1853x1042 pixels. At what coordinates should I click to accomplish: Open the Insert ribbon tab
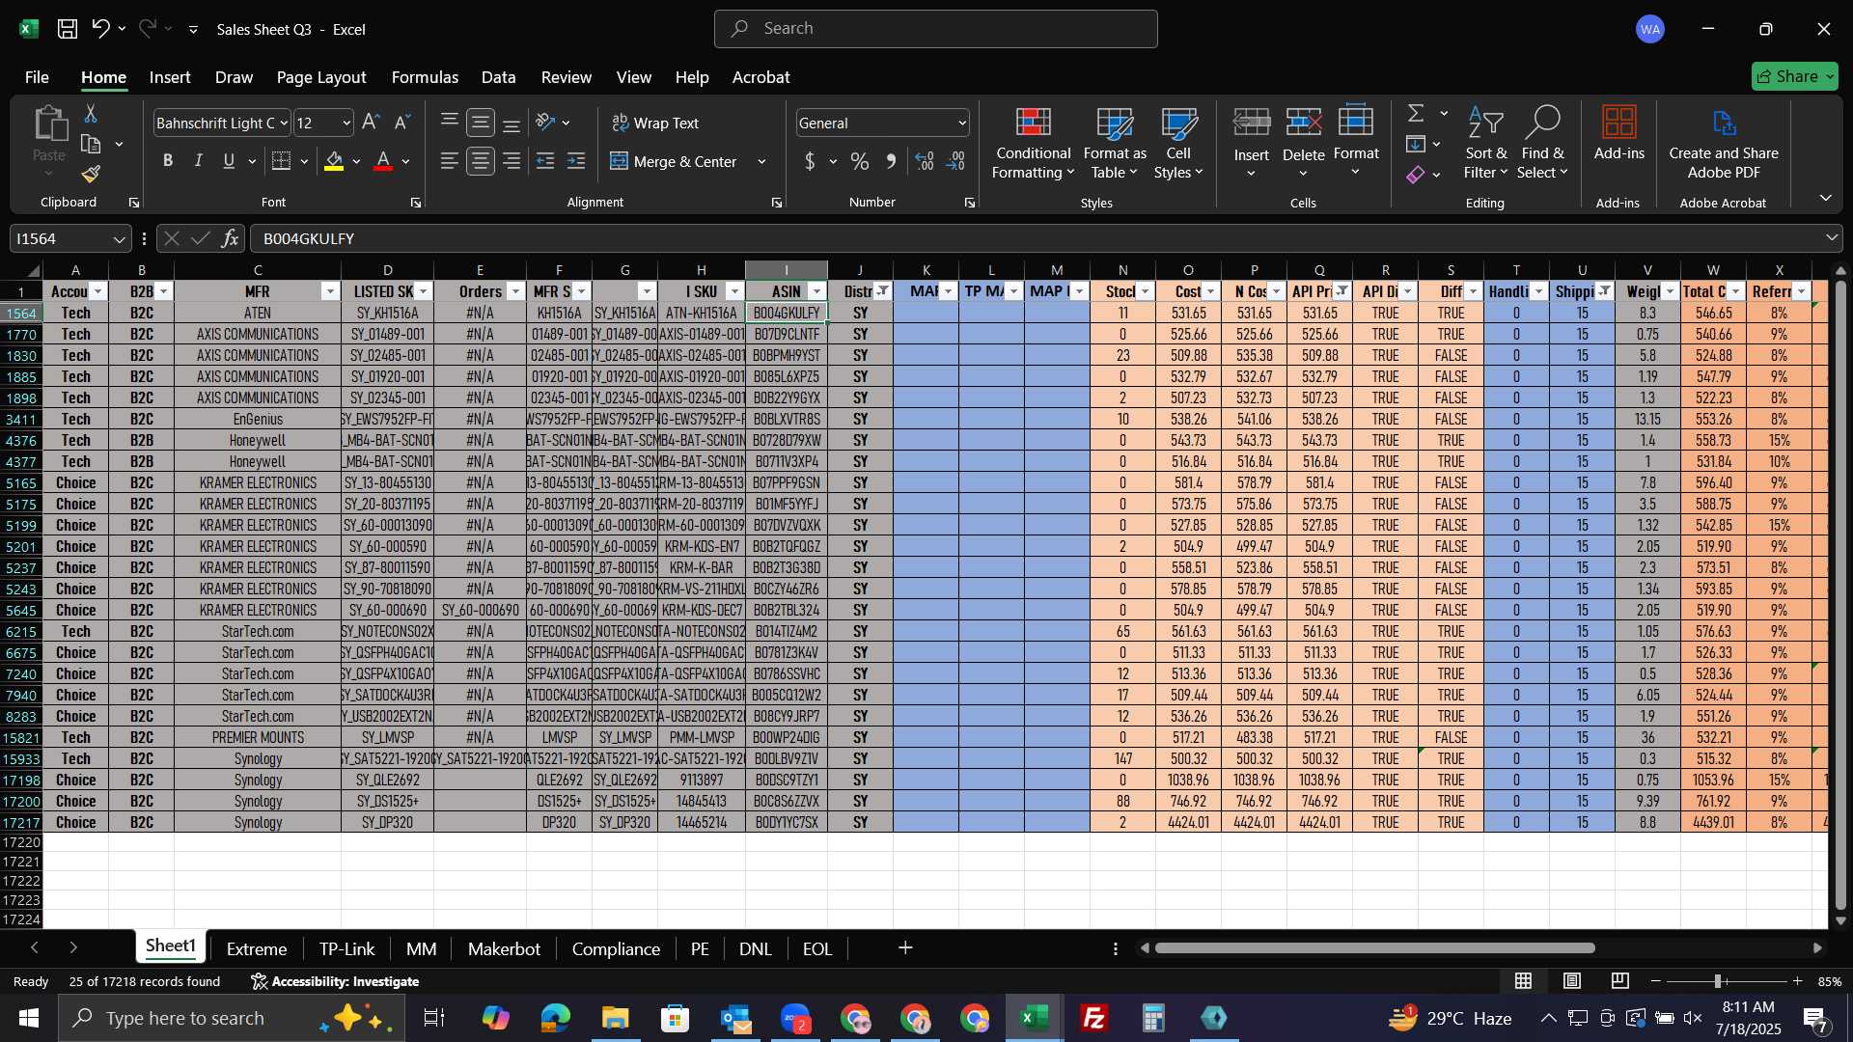[170, 77]
